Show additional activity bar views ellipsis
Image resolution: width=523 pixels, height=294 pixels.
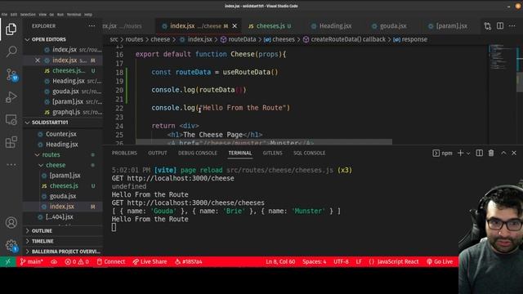click(x=11, y=165)
